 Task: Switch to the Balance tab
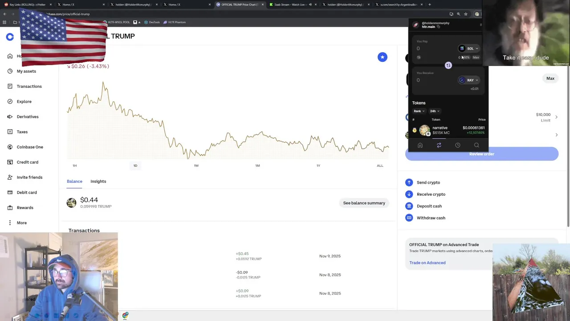(74, 181)
